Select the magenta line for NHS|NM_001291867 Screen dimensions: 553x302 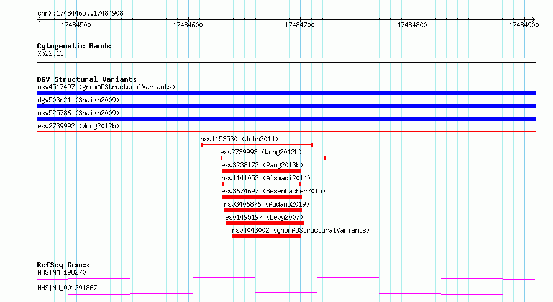(x=286, y=293)
